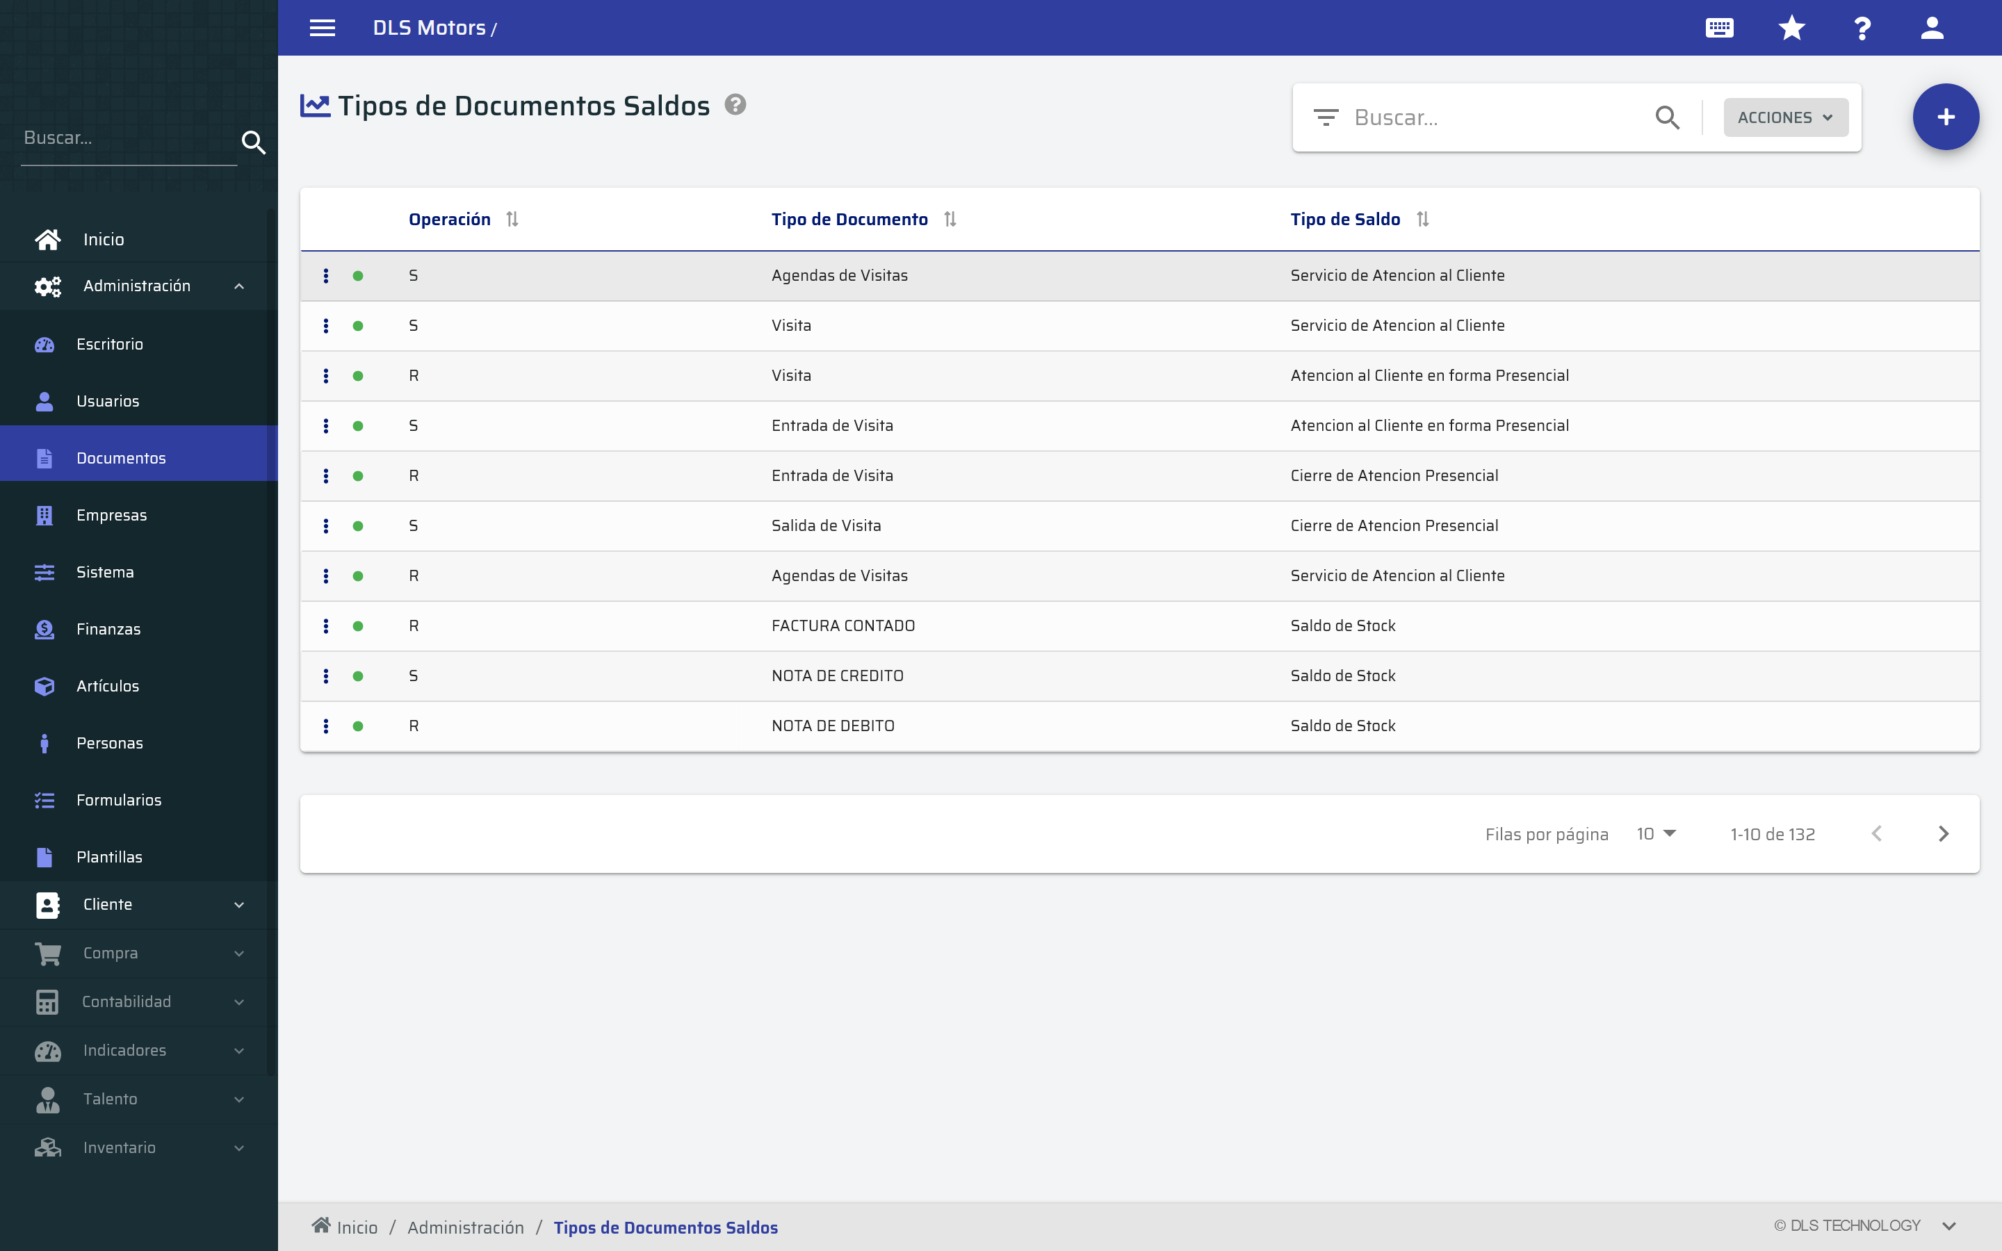Click the favorites star icon

pyautogui.click(x=1791, y=28)
